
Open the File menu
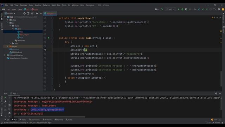pyautogui.click(x=6, y=5)
